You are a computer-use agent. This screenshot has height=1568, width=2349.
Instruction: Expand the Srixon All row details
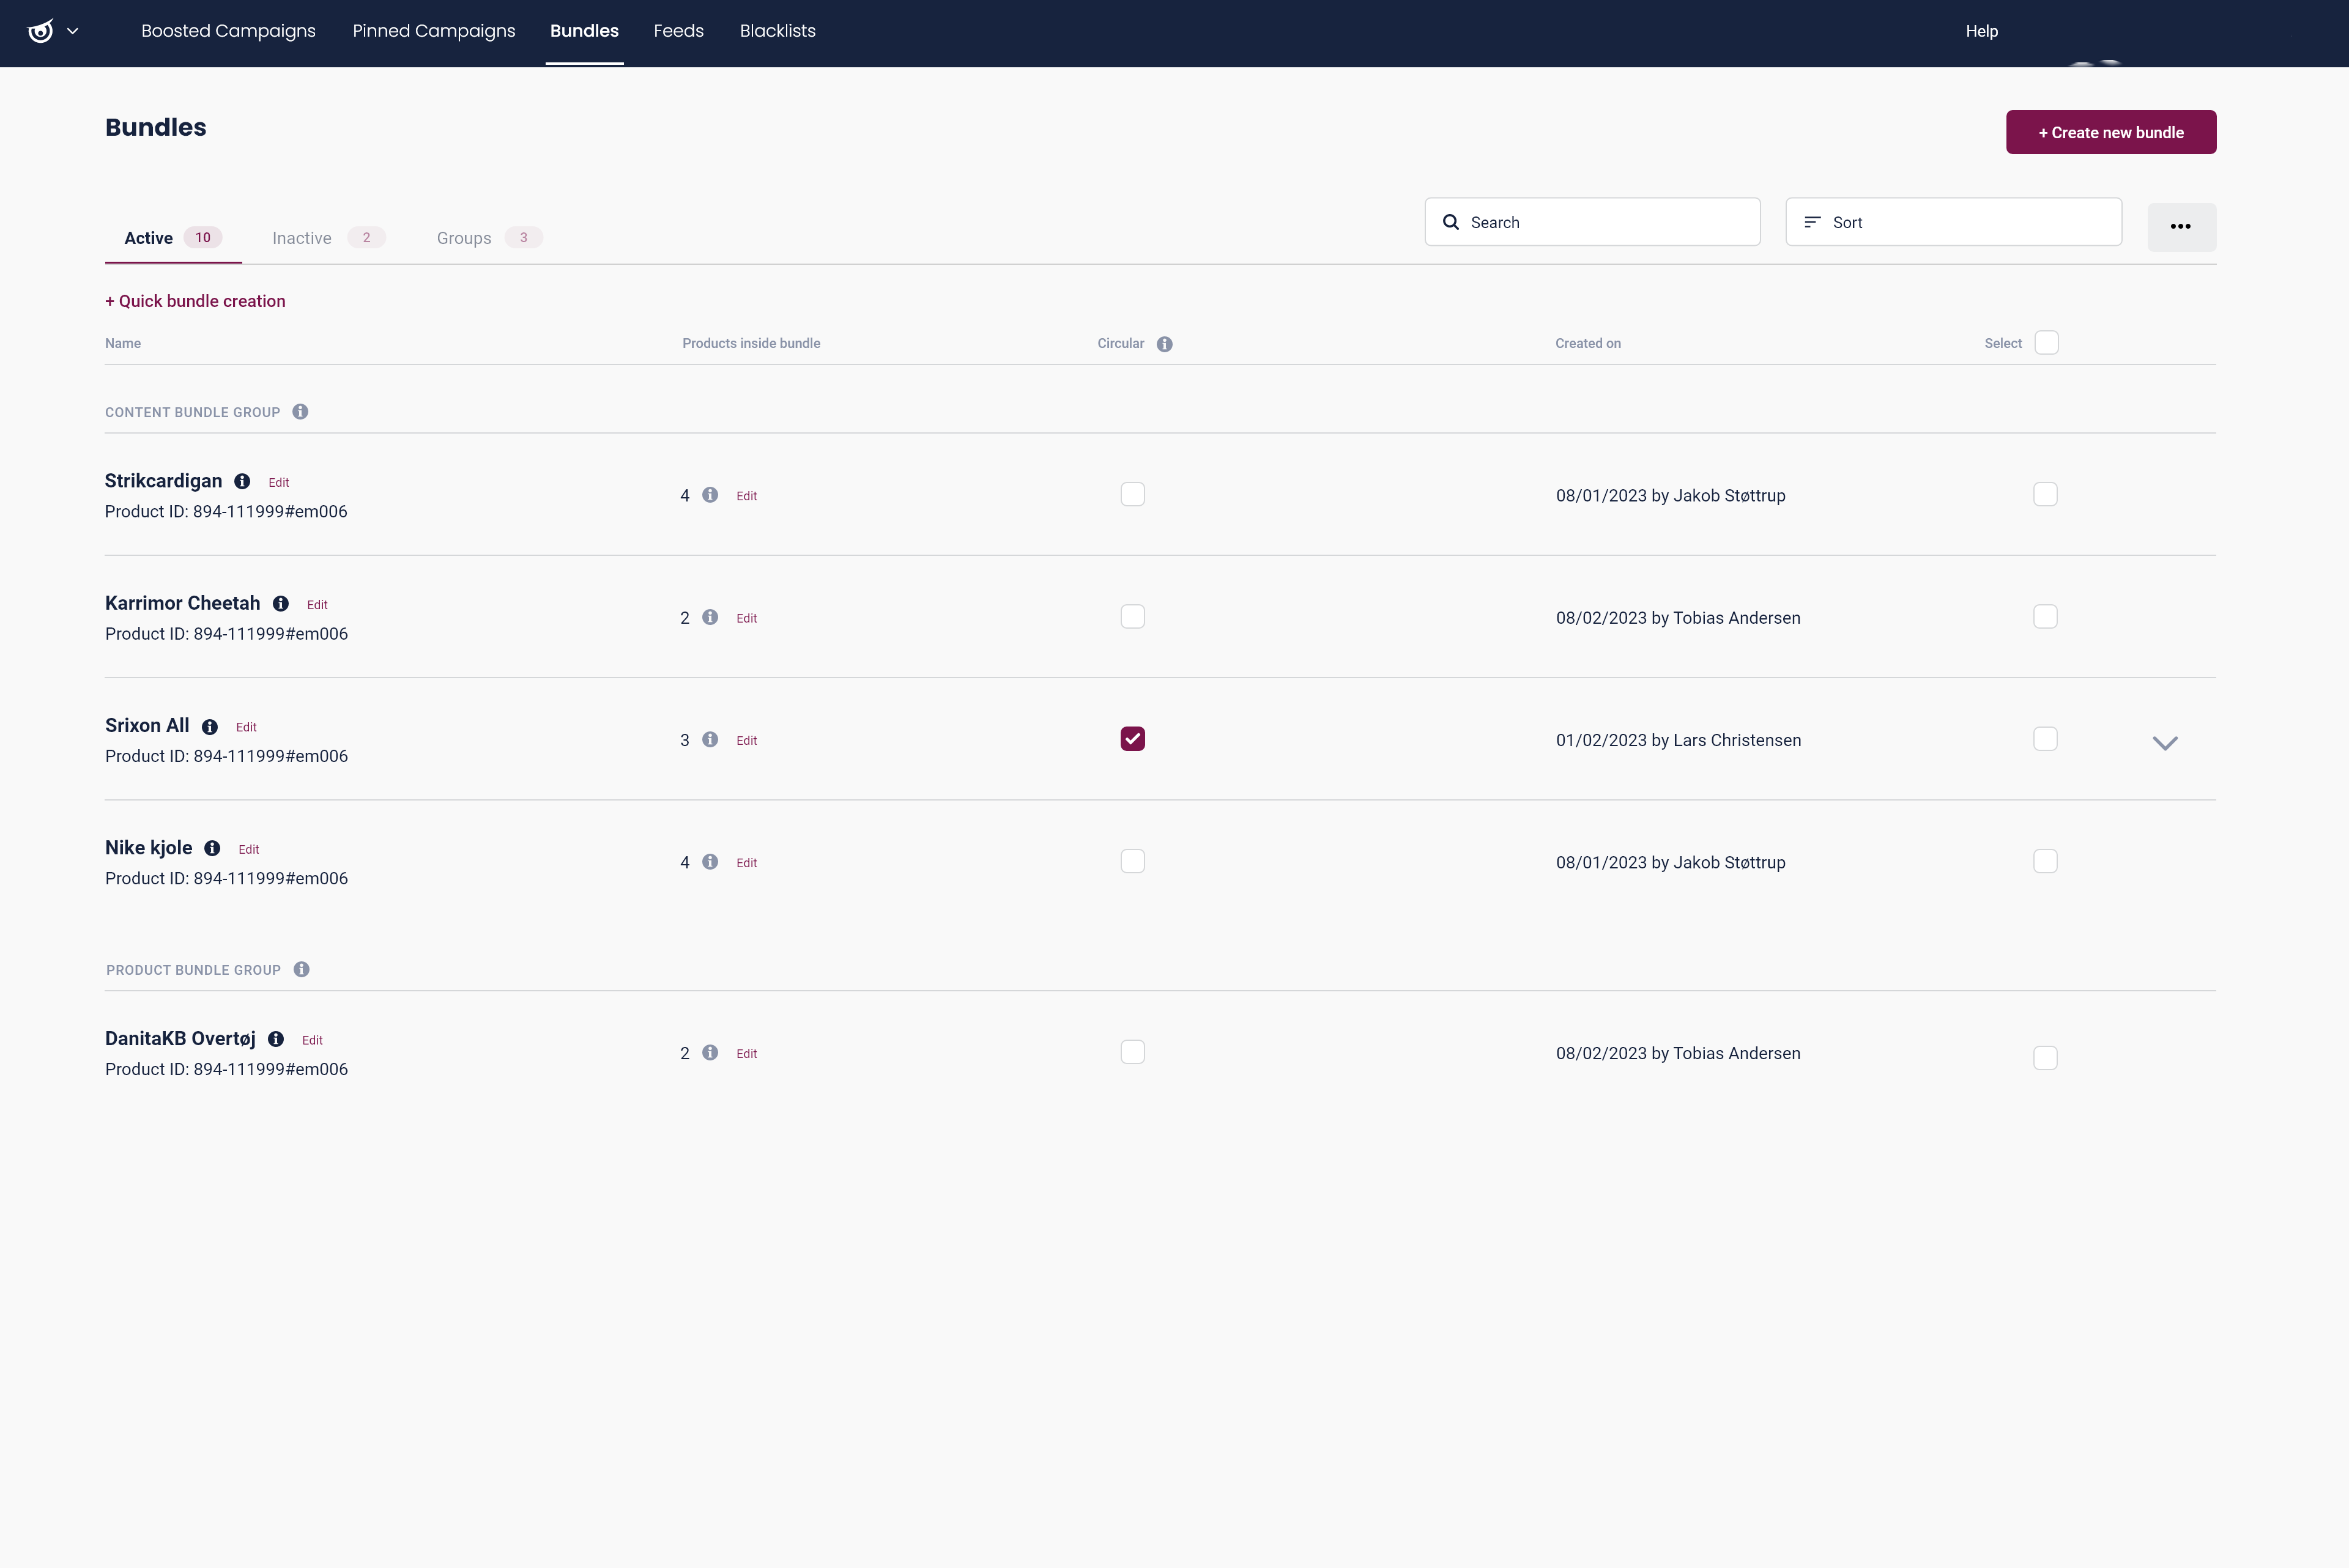(2166, 742)
